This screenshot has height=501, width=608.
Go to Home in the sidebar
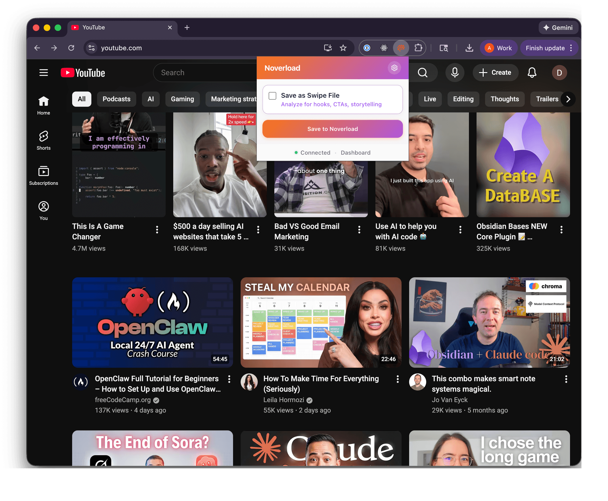(44, 106)
